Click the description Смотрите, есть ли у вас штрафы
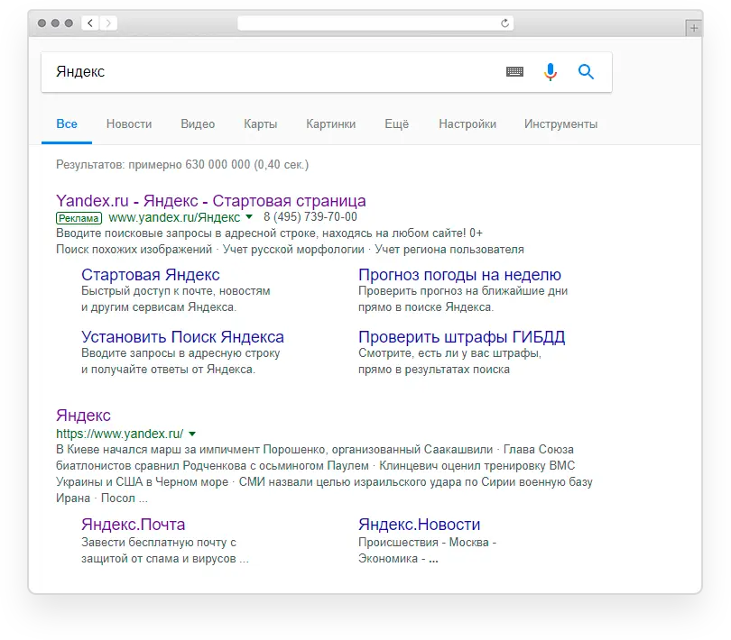Image resolution: width=731 pixels, height=640 pixels. [450, 353]
